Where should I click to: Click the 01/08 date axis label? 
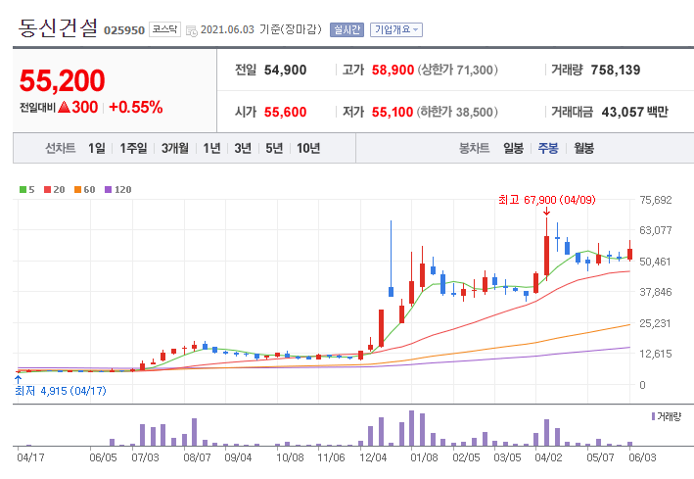point(424,457)
